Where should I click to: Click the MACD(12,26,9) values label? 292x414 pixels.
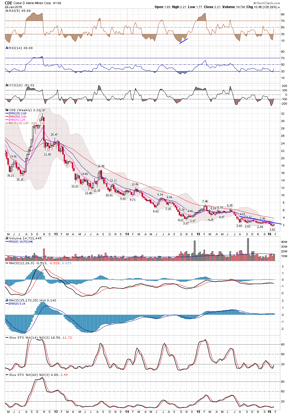[x=40, y=263]
